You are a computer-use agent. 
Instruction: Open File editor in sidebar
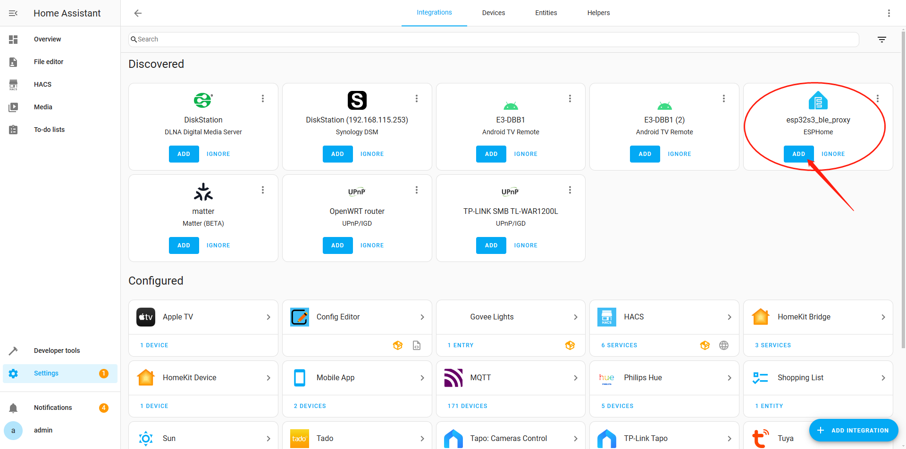pos(48,62)
